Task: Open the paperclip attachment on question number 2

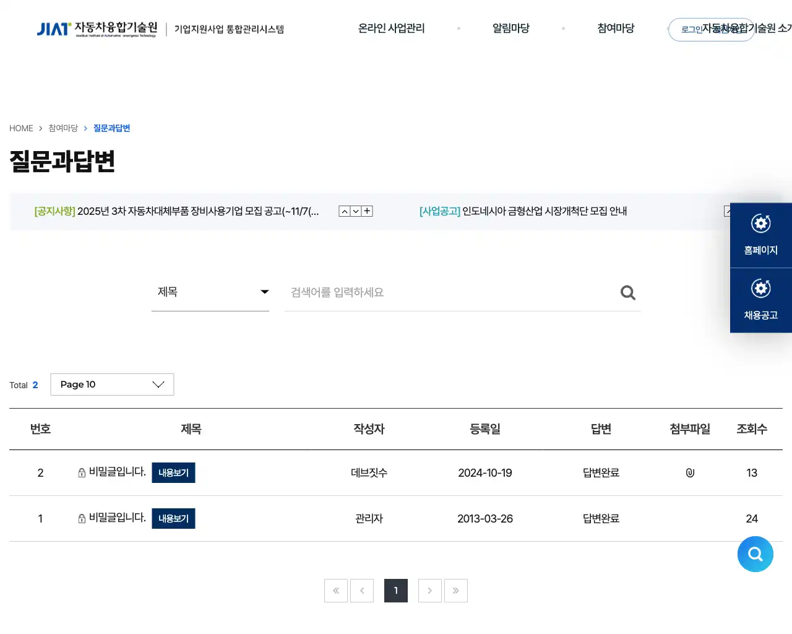Action: point(689,472)
